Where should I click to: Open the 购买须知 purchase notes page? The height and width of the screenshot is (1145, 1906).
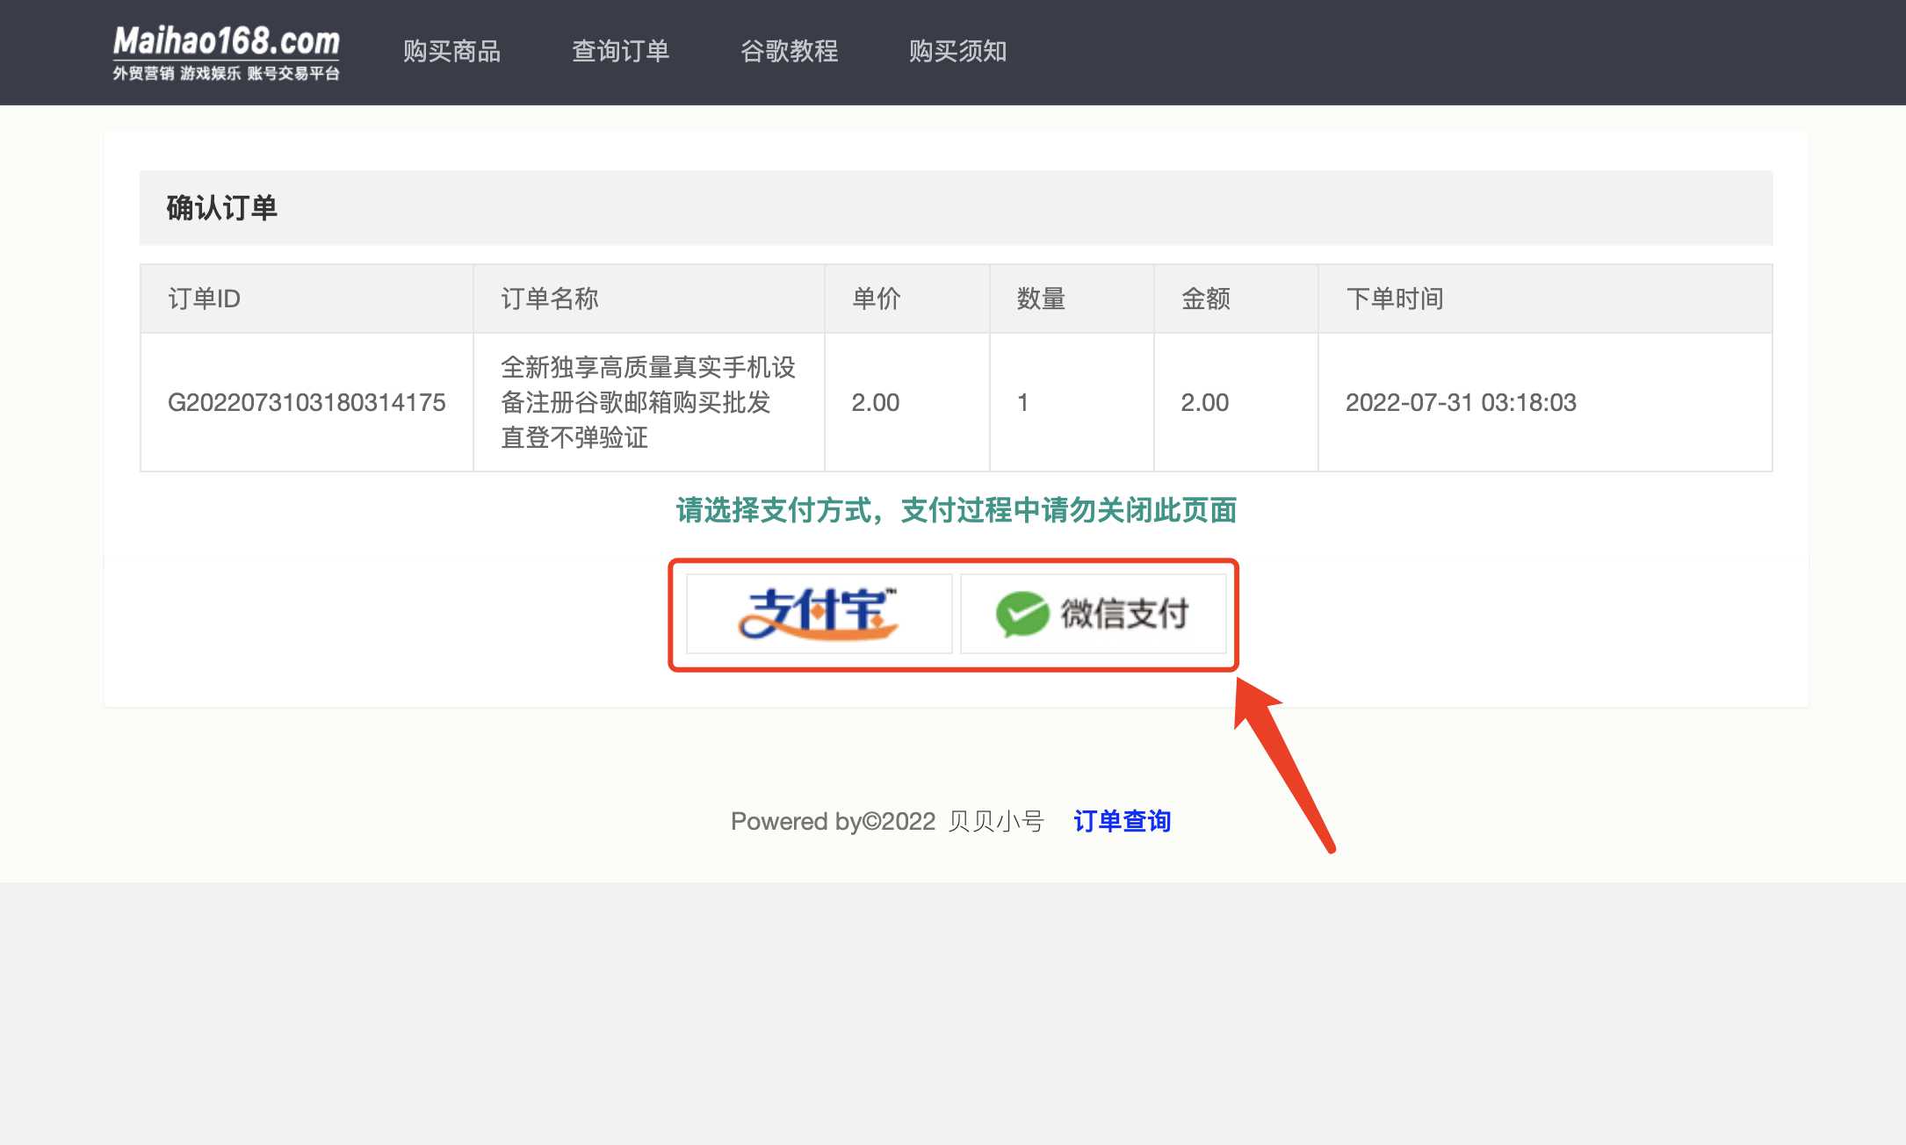coord(958,52)
